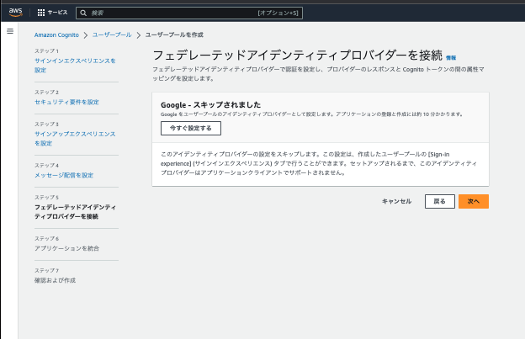Click into the 検索 search field
Viewport: 525px width, 339px height.
(x=189, y=13)
